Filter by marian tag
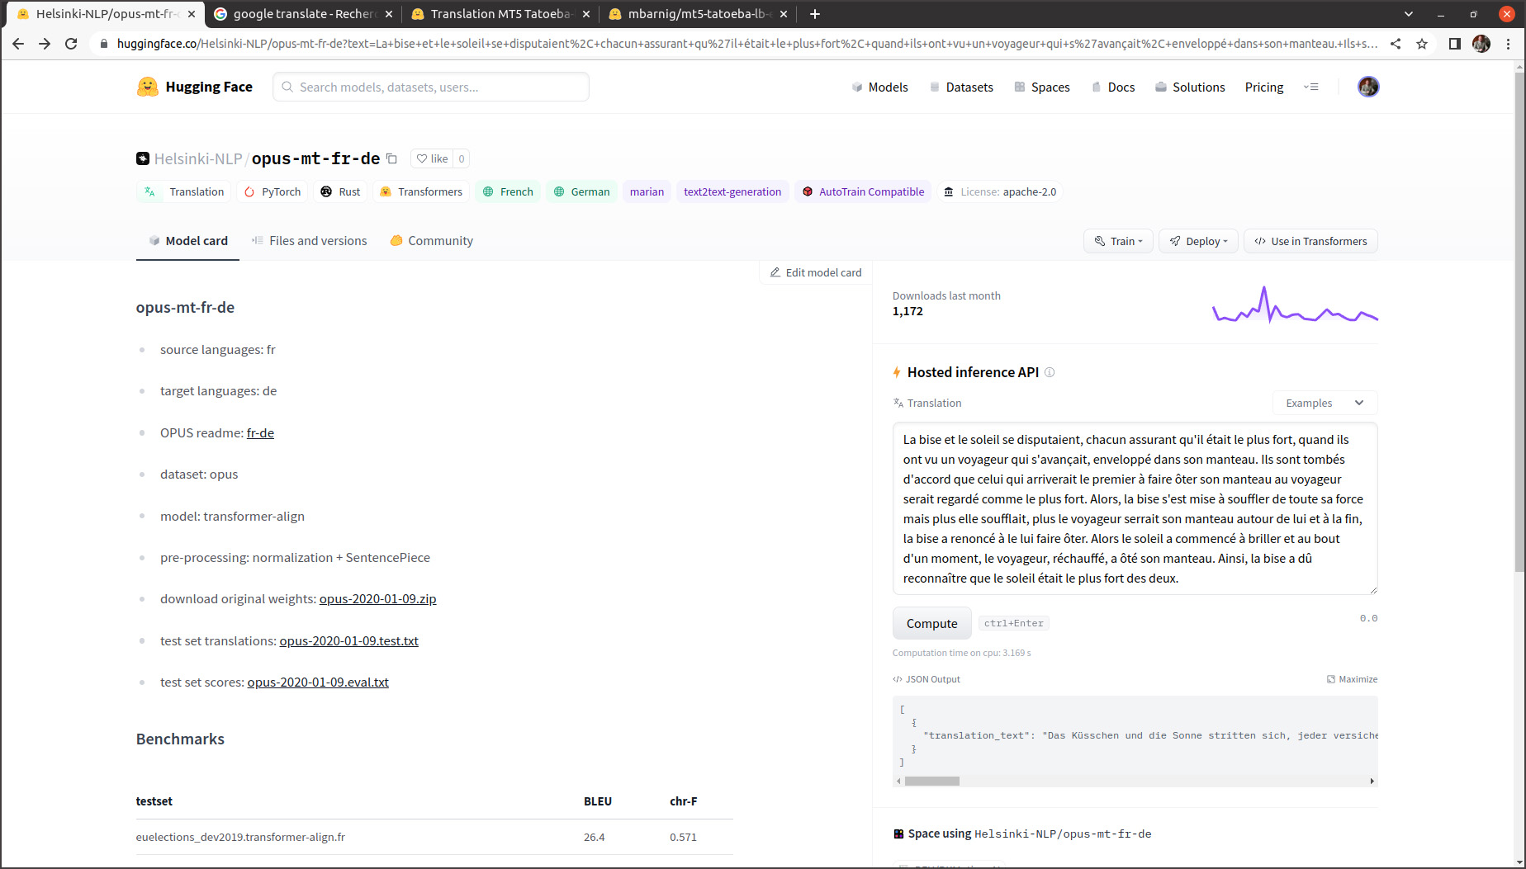 tap(647, 191)
